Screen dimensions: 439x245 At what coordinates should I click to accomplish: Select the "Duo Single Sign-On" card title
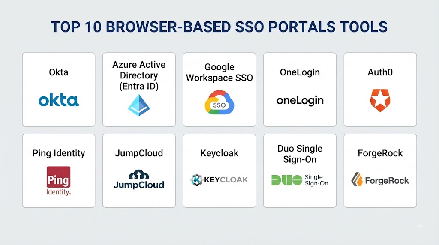coord(300,154)
